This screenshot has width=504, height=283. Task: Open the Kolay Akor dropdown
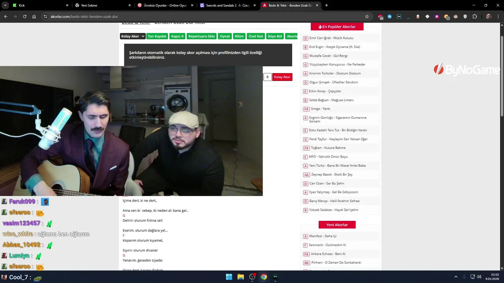pyautogui.click(x=133, y=36)
